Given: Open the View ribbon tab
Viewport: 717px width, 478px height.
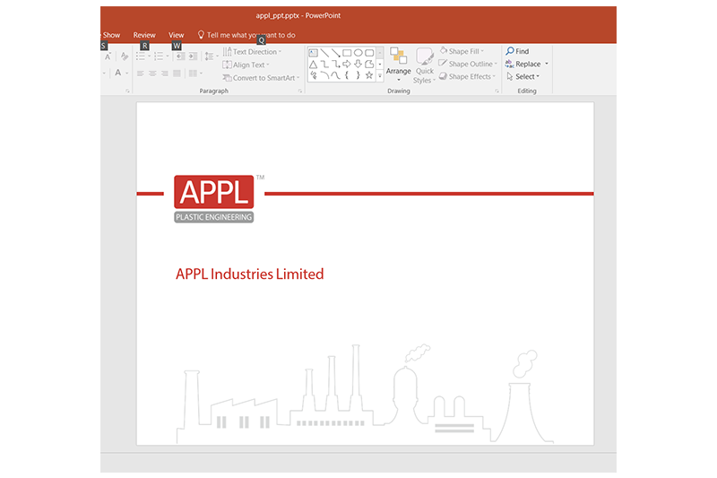Looking at the screenshot, I should (176, 35).
